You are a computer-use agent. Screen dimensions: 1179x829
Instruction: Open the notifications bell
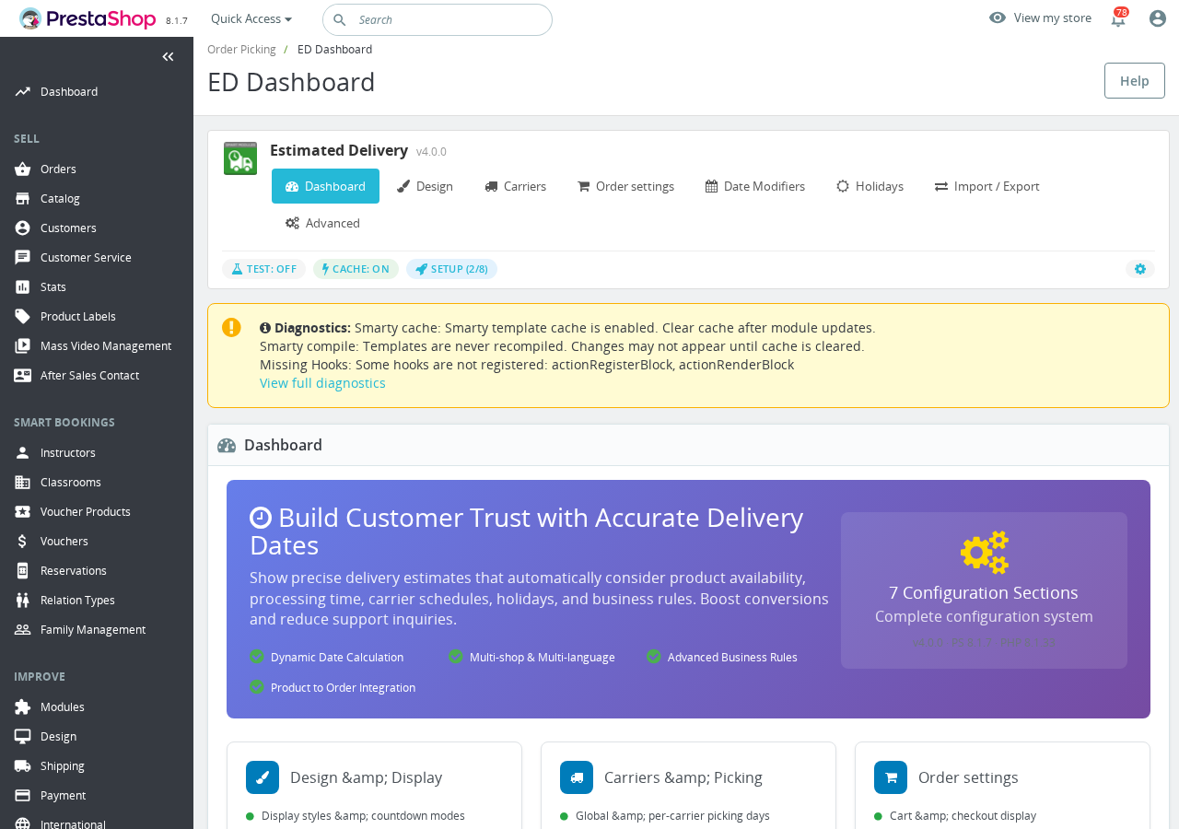tap(1118, 18)
